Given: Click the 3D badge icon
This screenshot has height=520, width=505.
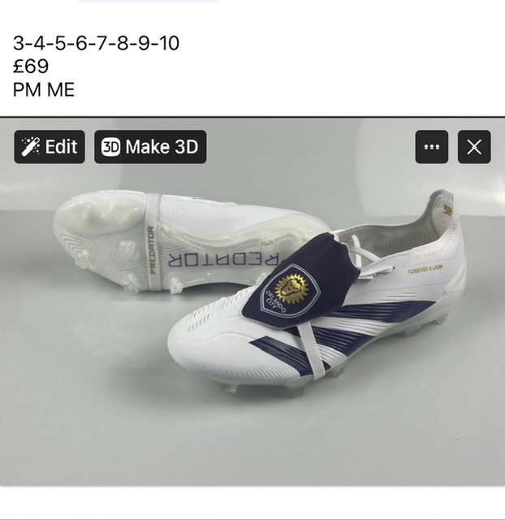Looking at the screenshot, I should pos(110,147).
